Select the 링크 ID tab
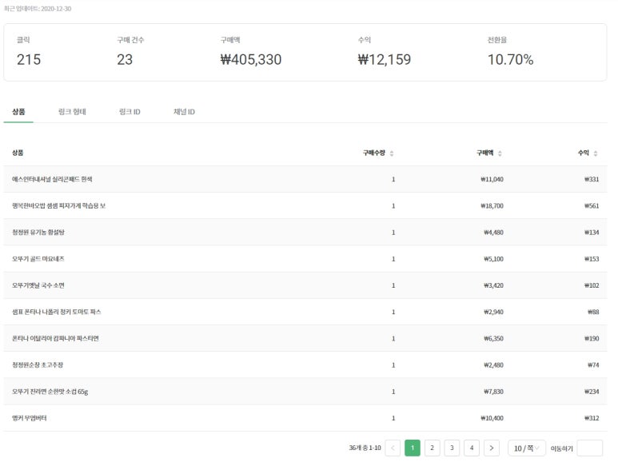 [x=129, y=112]
